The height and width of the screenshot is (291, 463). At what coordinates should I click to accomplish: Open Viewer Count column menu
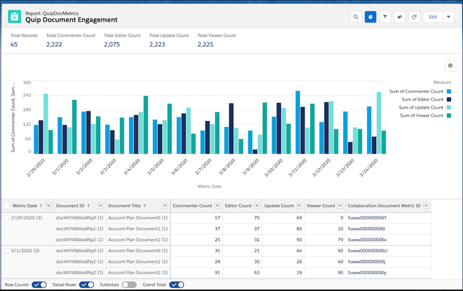click(x=340, y=206)
